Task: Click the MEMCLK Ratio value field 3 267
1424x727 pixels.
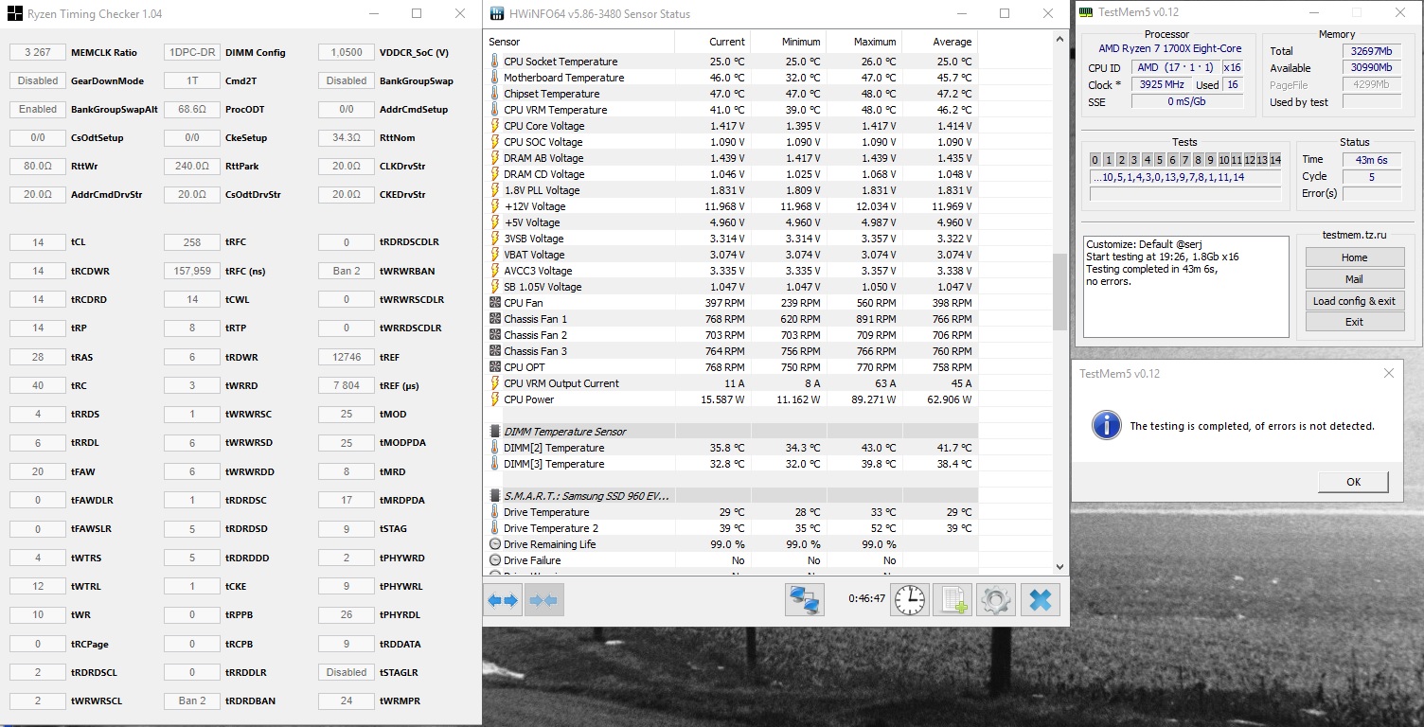Action: tap(38, 52)
